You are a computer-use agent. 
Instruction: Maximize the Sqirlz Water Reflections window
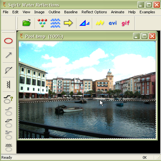(149, 5)
